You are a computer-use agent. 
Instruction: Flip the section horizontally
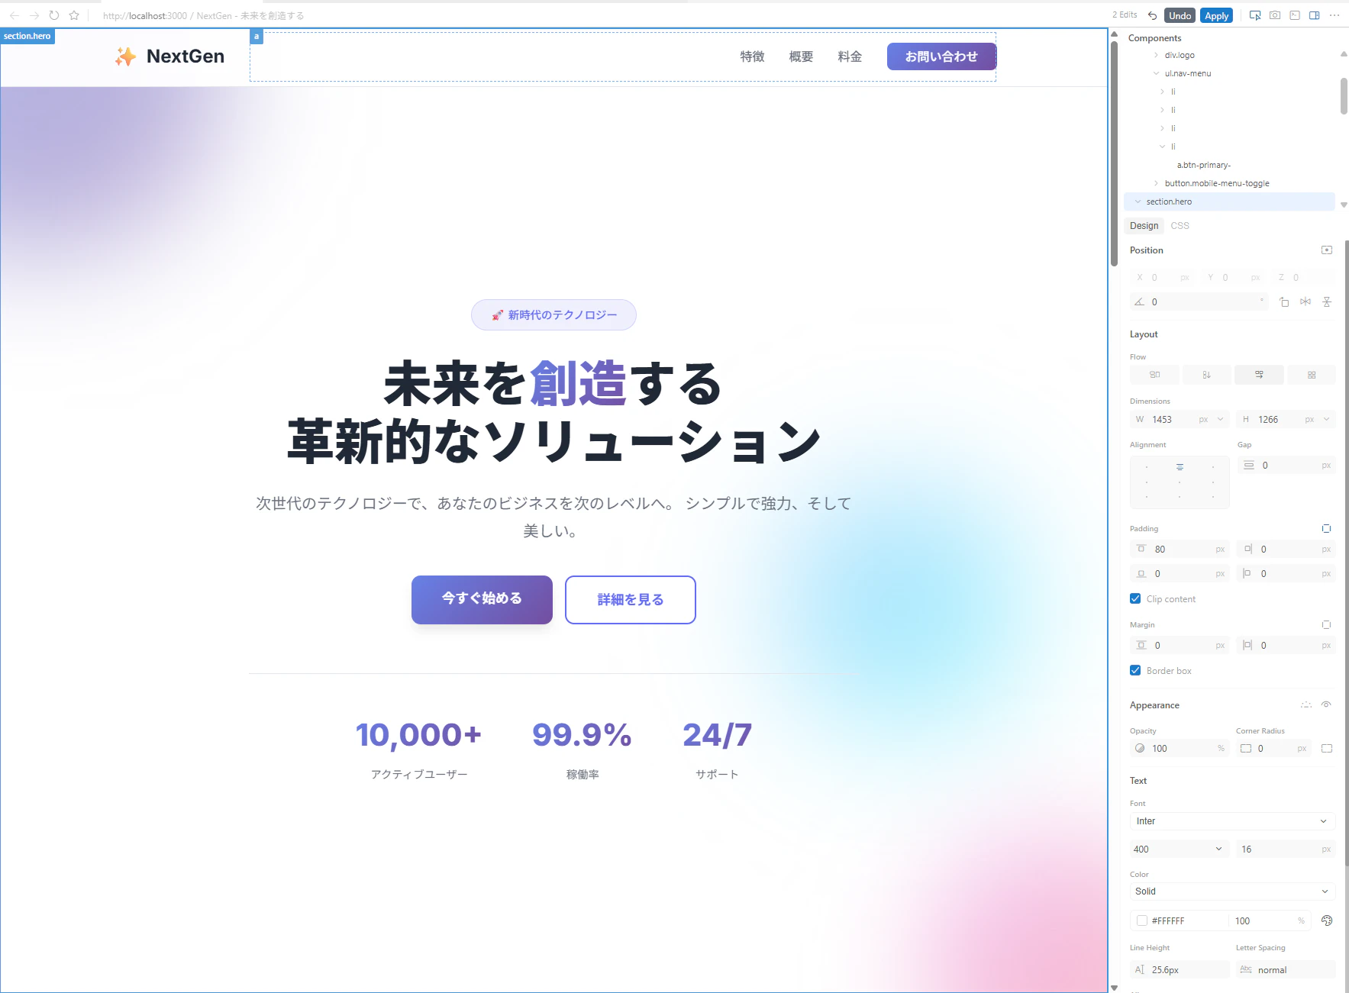[1305, 301]
